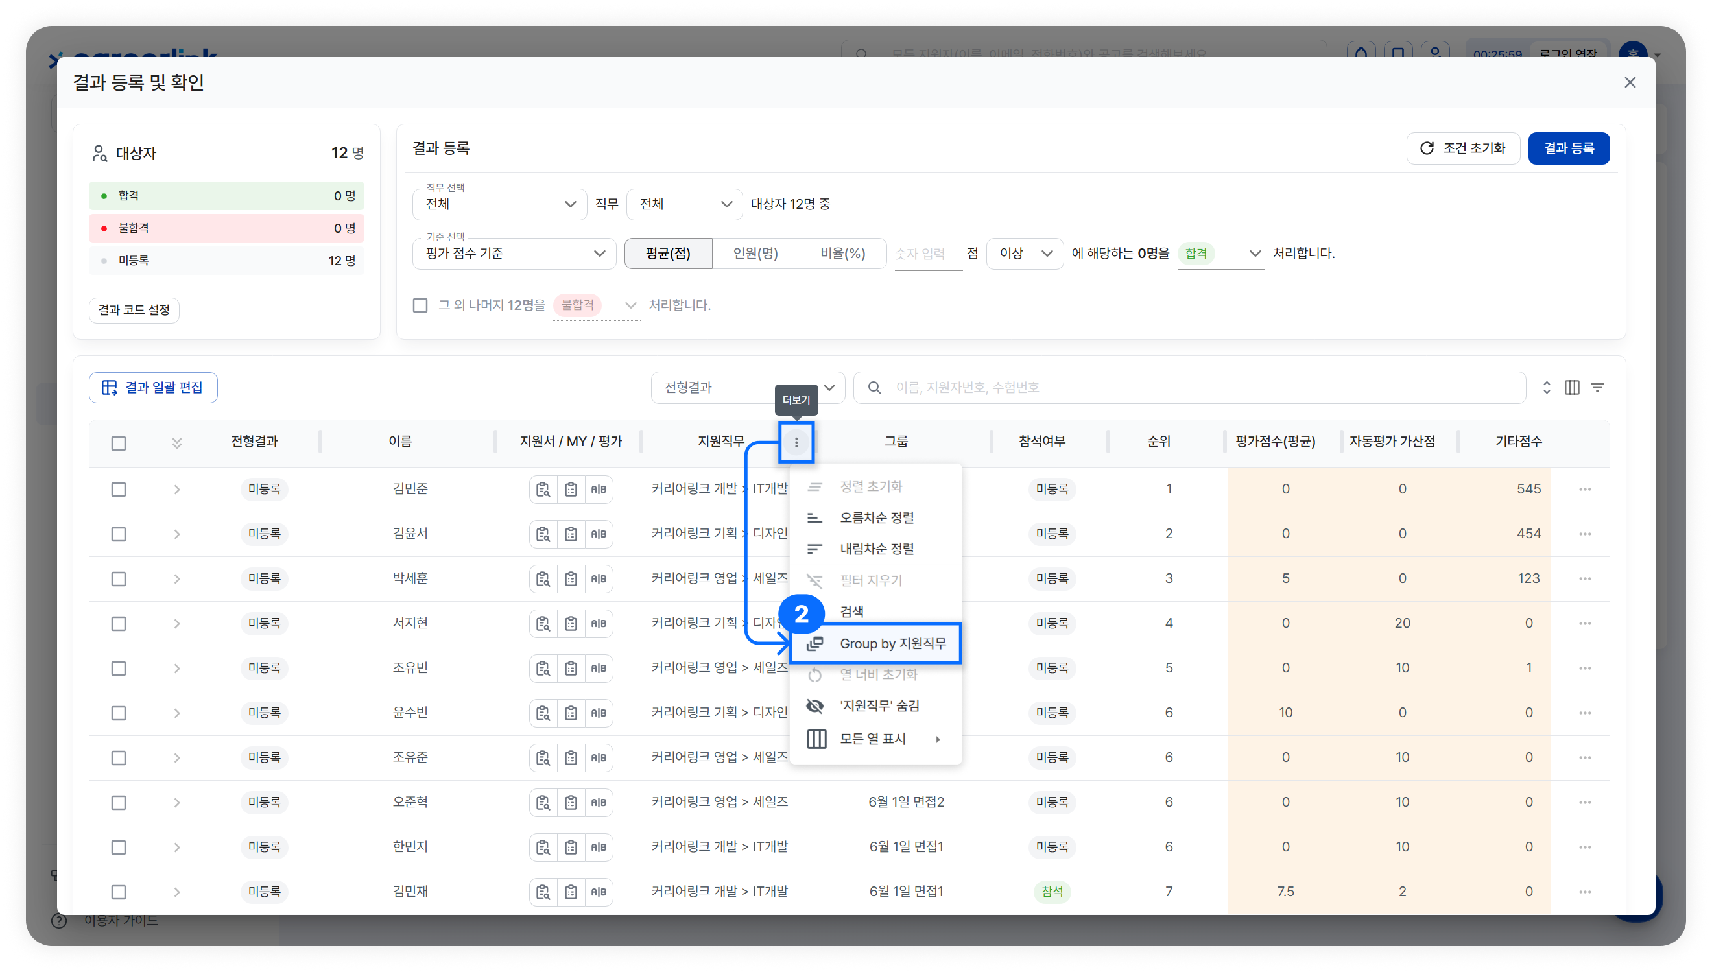Open row options for 한민지

tap(1585, 847)
